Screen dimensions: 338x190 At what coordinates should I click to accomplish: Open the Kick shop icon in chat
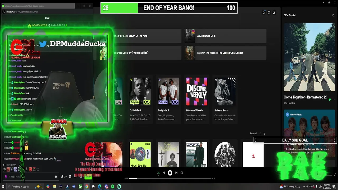[70, 177]
